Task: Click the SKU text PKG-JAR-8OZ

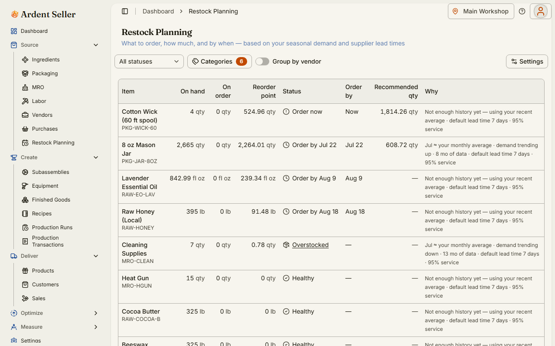Action: [x=140, y=161]
